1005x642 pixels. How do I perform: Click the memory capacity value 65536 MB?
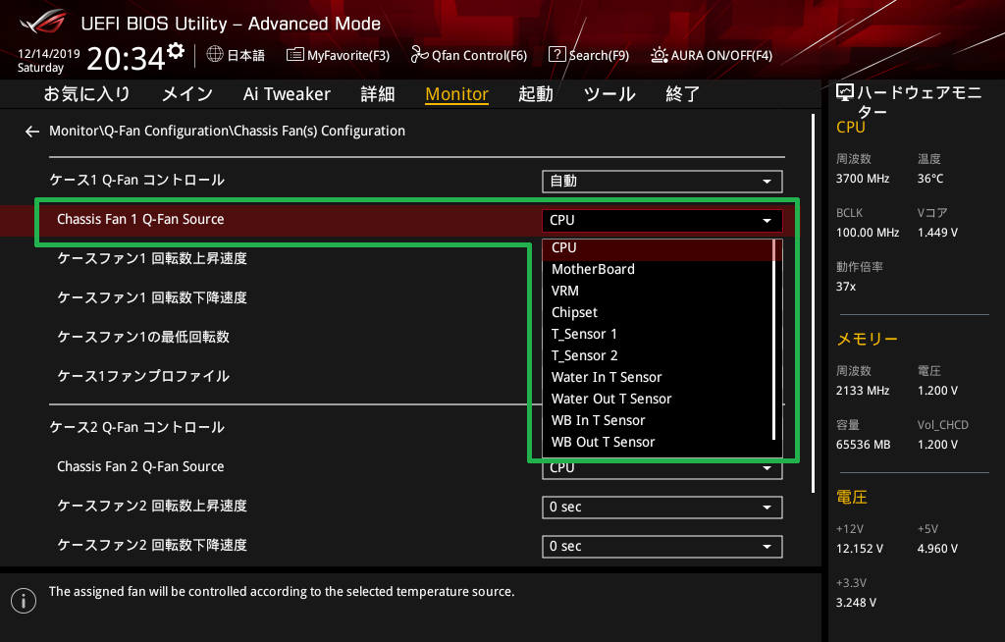tap(864, 445)
